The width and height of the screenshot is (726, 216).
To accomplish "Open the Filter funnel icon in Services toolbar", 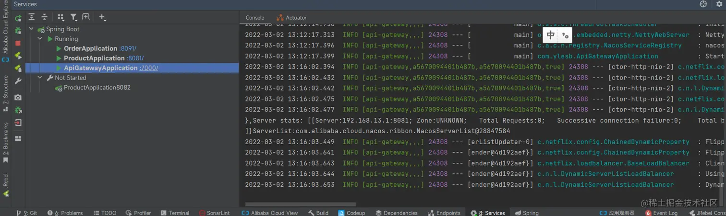I will (73, 17).
